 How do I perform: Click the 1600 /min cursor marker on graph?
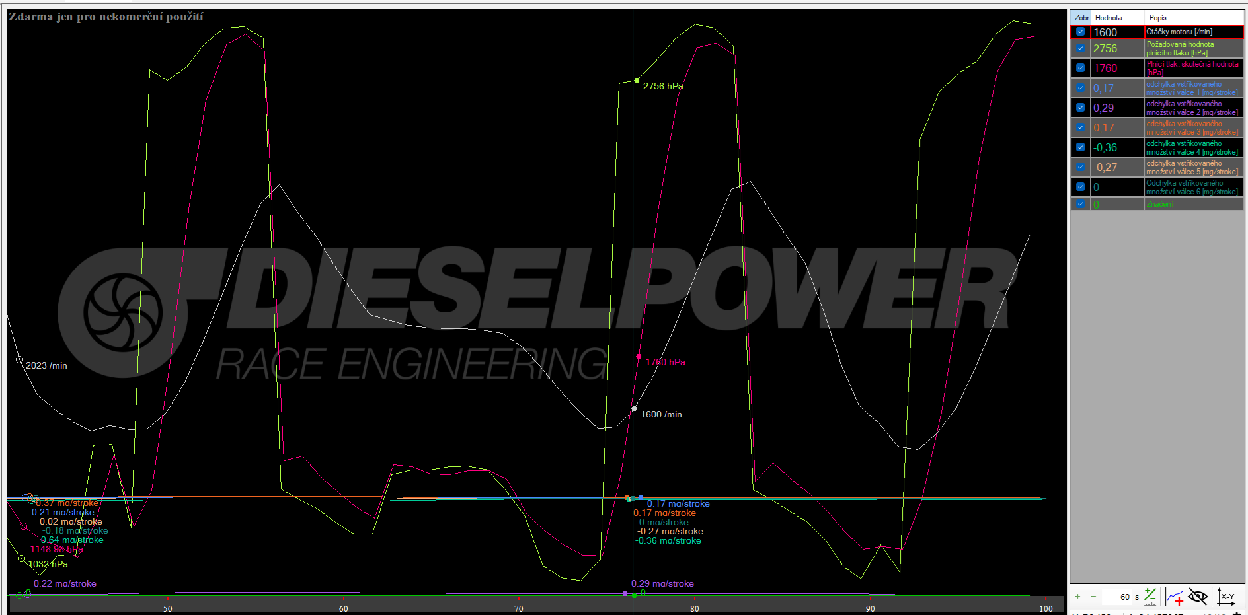click(x=634, y=409)
